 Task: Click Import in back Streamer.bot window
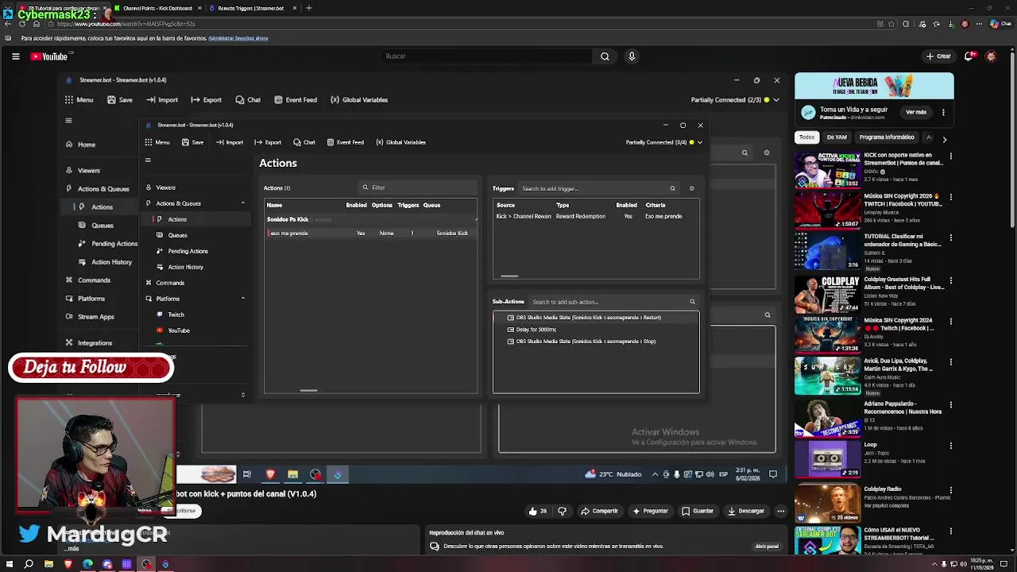[x=162, y=100]
